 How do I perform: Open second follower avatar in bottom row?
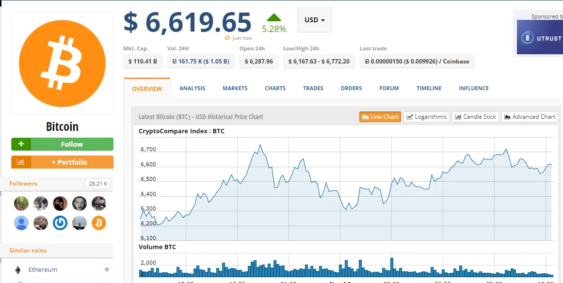[41, 223]
